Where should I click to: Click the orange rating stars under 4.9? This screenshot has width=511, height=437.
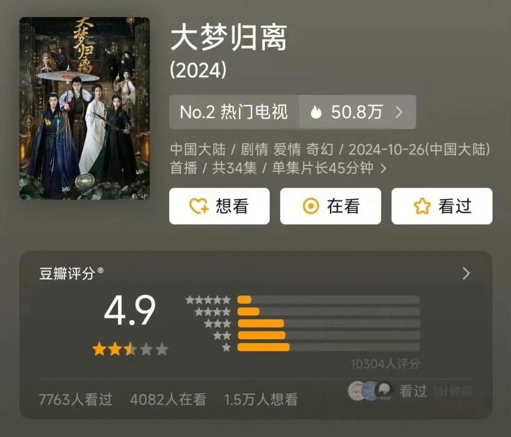130,350
